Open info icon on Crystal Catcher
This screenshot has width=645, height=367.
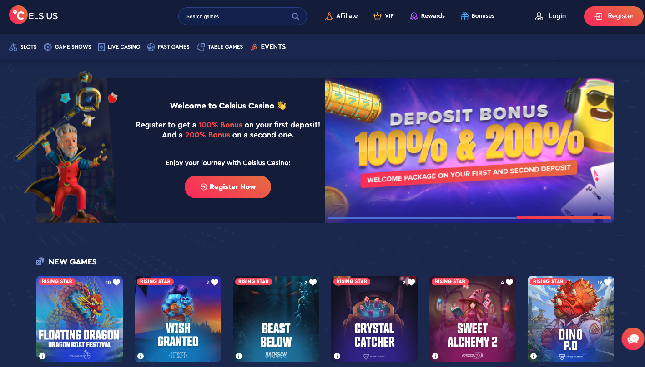337,356
